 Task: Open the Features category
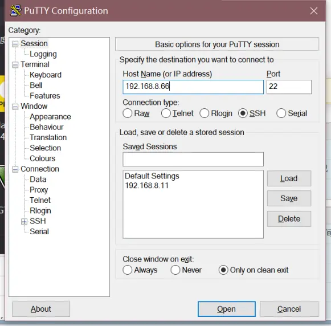click(45, 96)
